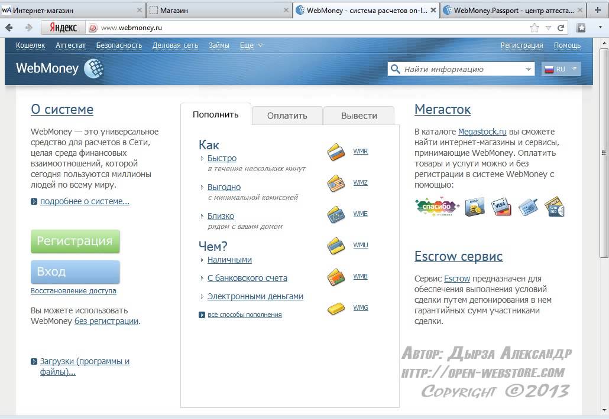Close the Интернет-магазин browser tab
The width and height of the screenshot is (609, 419).
coord(139,10)
